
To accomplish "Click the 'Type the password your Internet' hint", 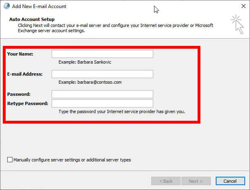I will (x=122, y=112).
